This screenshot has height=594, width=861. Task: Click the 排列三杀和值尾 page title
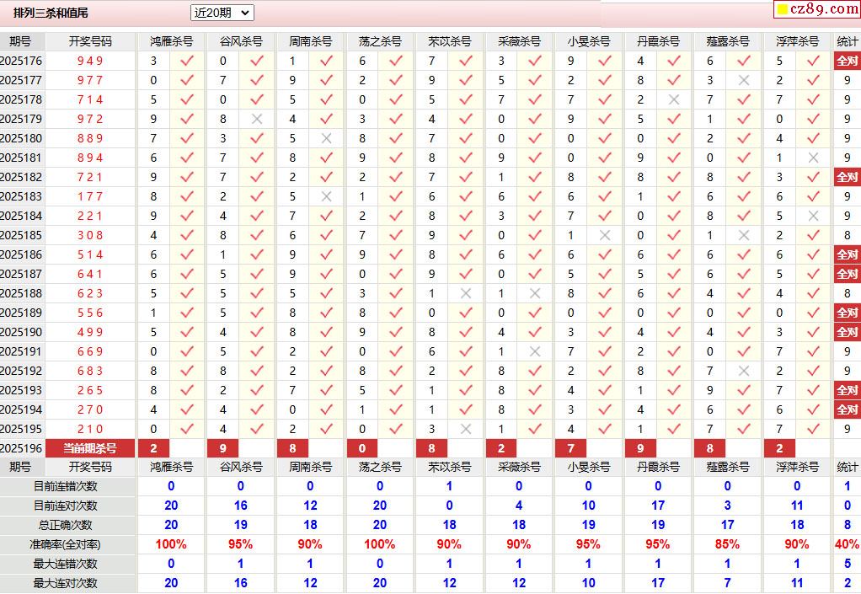(x=51, y=13)
